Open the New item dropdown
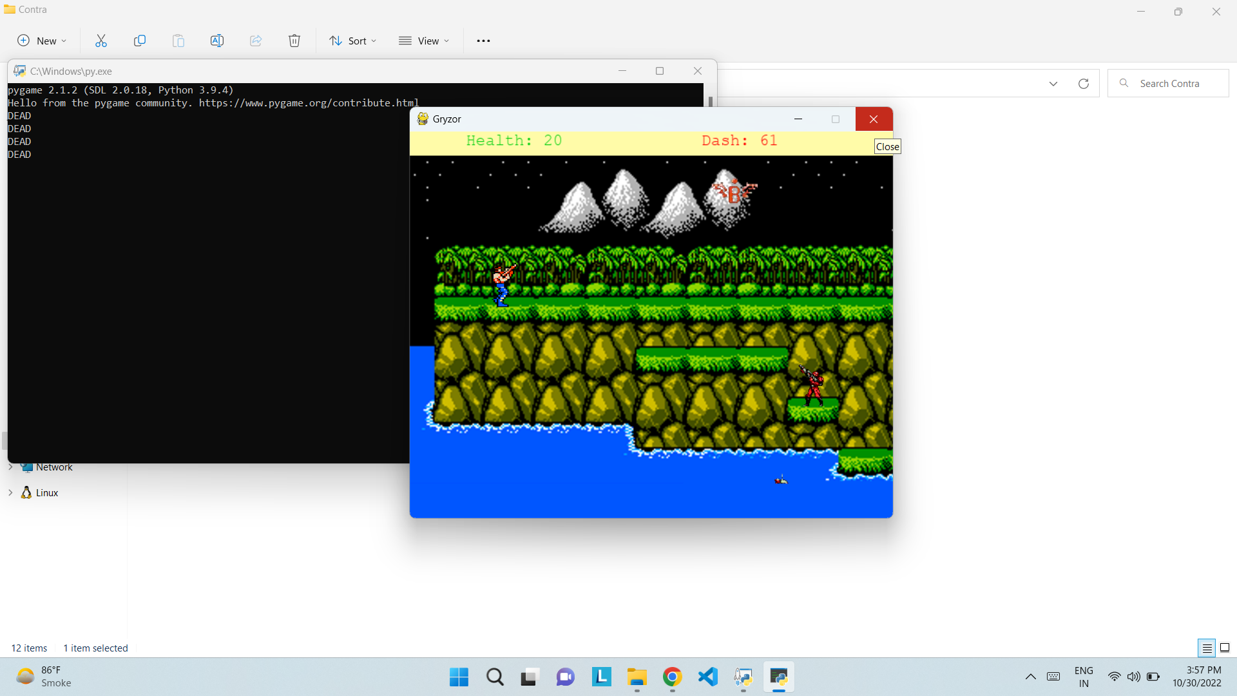The width and height of the screenshot is (1237, 696). click(42, 41)
